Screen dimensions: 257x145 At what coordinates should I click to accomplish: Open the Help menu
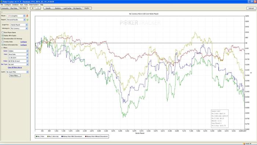click(x=42, y=5)
